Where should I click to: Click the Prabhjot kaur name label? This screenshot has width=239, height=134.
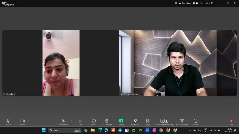click(x=9, y=94)
